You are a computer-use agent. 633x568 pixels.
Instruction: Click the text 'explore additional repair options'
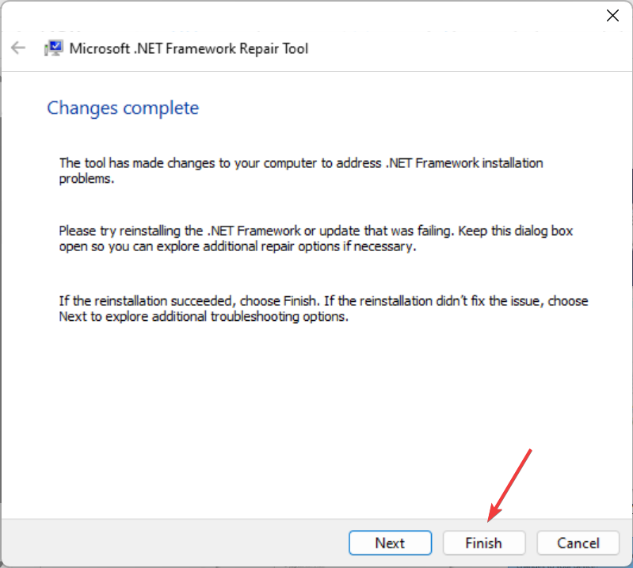pos(248,246)
